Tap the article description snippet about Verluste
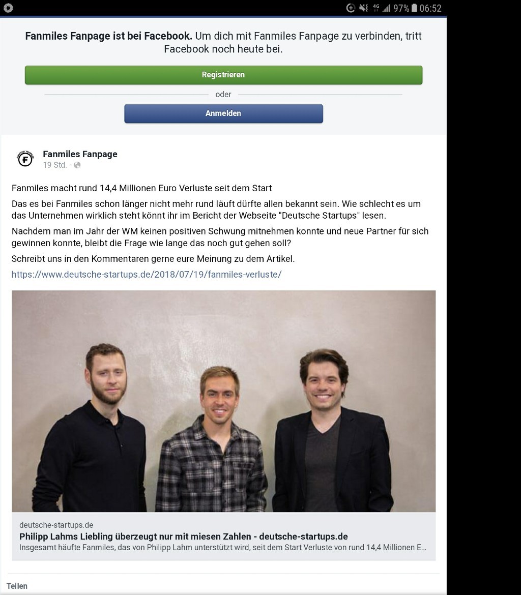This screenshot has width=521, height=595. pos(222,548)
